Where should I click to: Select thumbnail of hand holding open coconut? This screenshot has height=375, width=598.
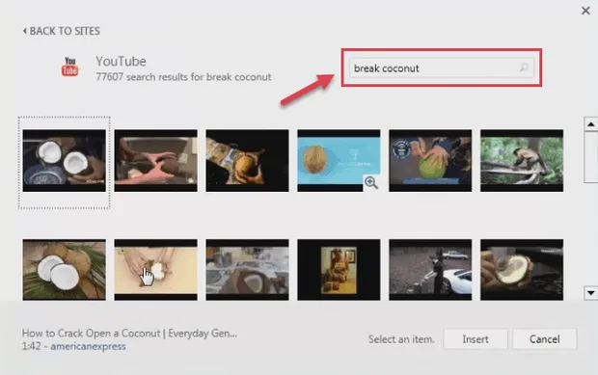(x=522, y=270)
